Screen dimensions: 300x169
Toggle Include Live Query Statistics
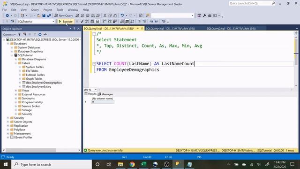(x=110, y=22)
